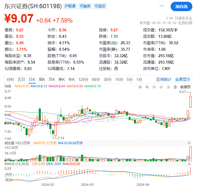Select the 周K weekly chart tab
The width and height of the screenshot is (200, 189).
coord(42,79)
